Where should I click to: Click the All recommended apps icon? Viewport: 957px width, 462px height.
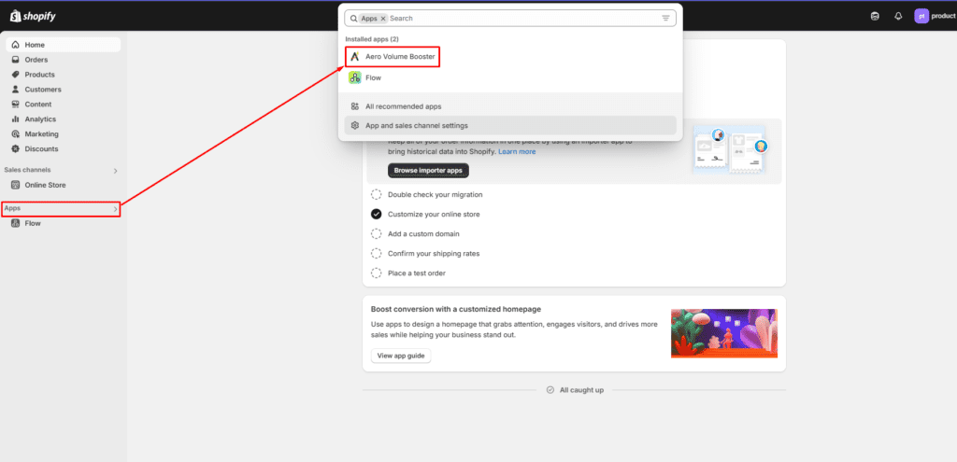pos(354,106)
